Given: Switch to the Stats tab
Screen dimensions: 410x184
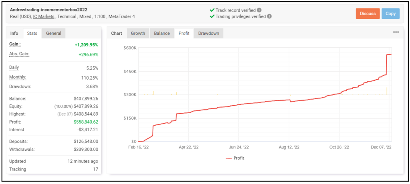Looking at the screenshot, I should click(32, 33).
